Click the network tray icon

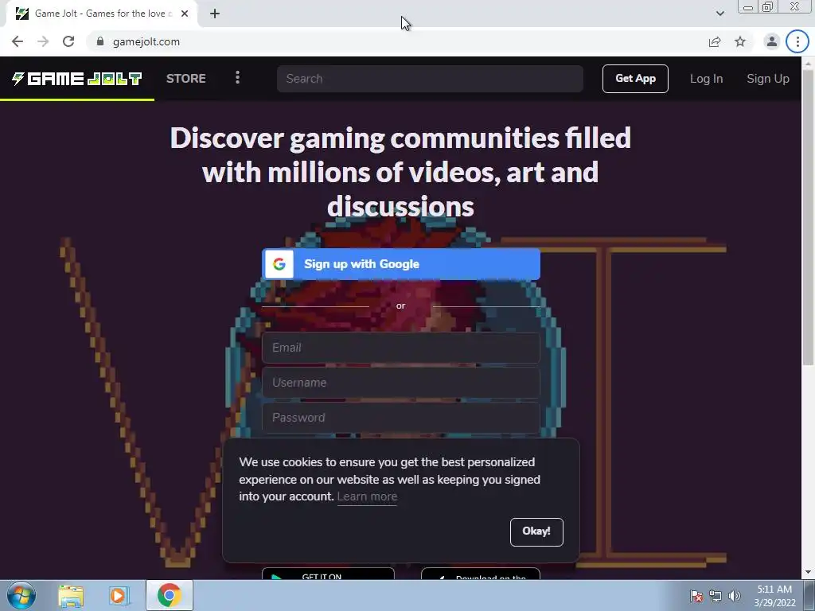pos(716,596)
